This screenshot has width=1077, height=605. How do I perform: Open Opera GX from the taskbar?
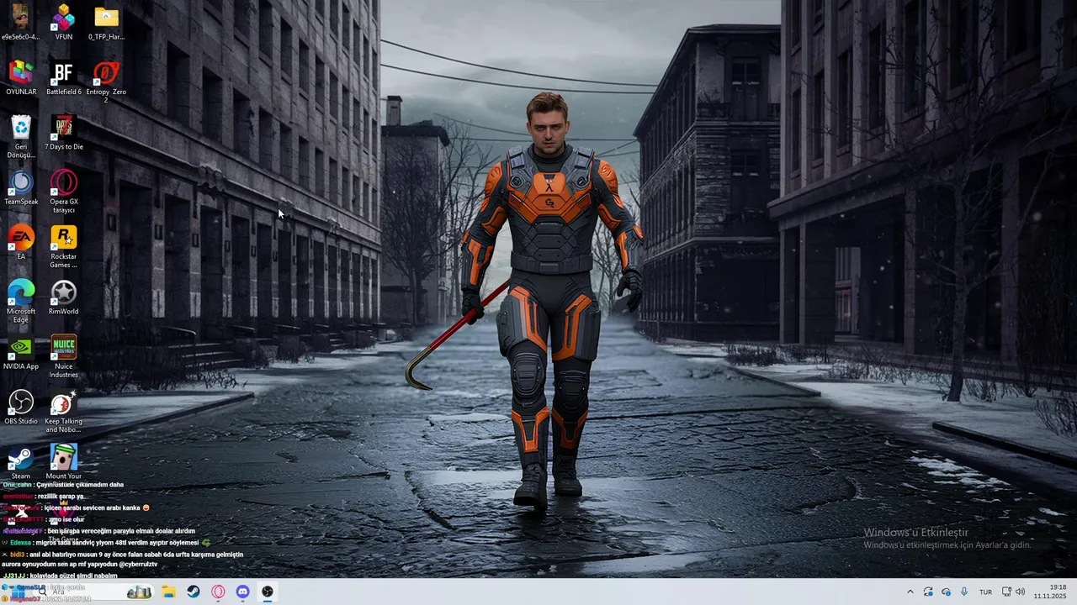[x=219, y=592]
